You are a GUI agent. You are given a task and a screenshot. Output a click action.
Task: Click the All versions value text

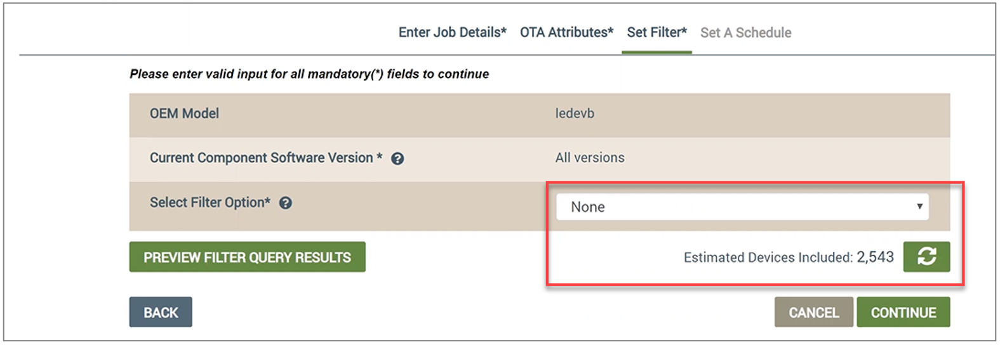click(x=590, y=158)
